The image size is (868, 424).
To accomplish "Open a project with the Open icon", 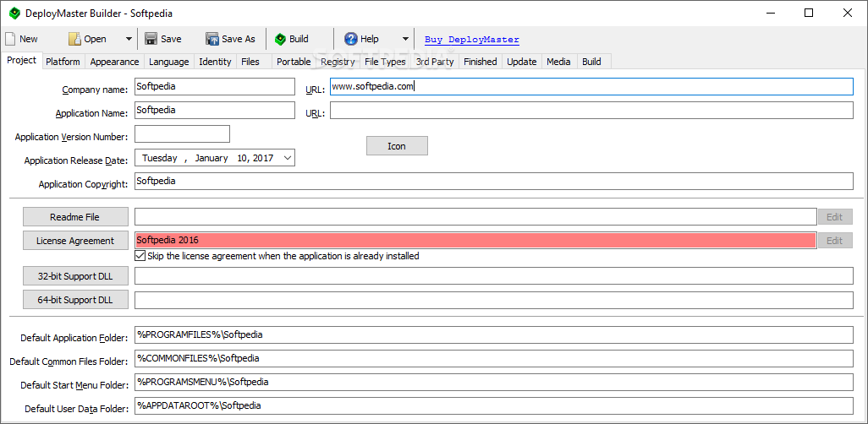I will pyautogui.click(x=74, y=39).
